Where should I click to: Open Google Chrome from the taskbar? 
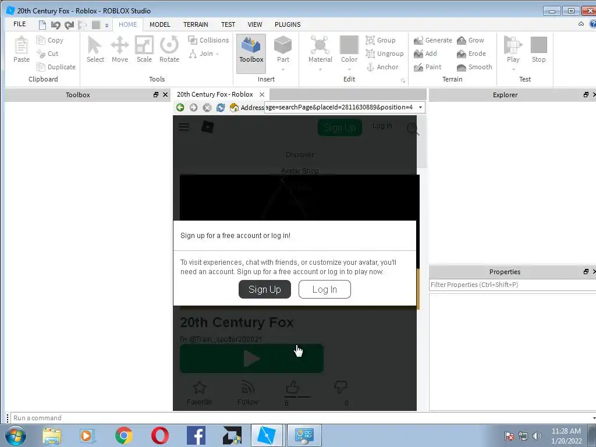[123, 435]
